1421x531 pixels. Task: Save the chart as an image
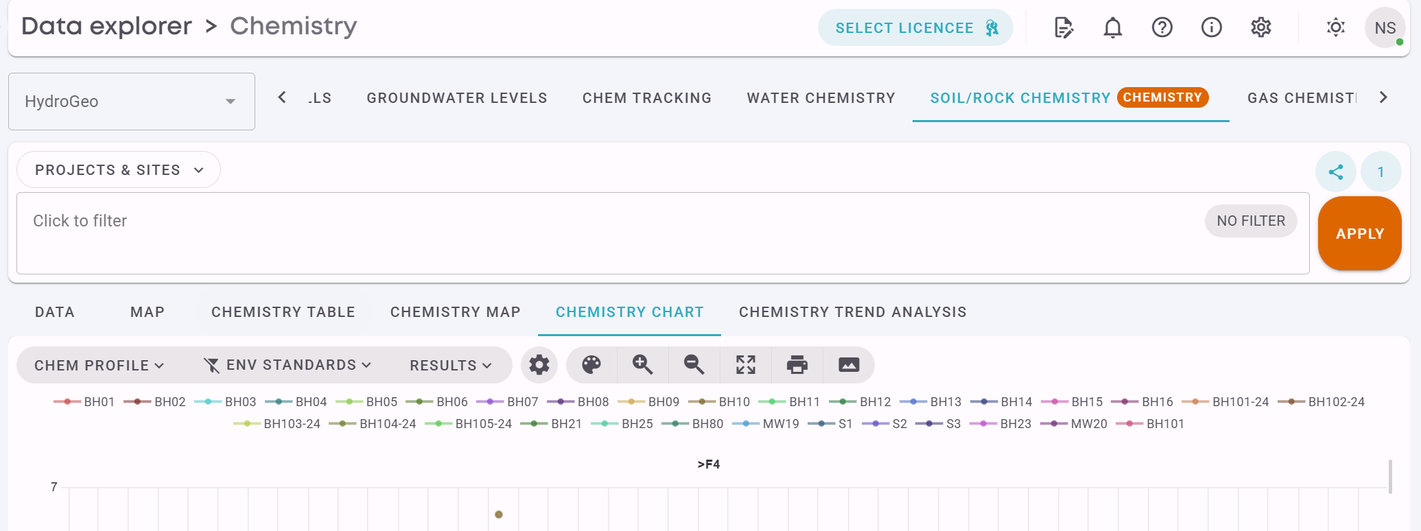[849, 364]
